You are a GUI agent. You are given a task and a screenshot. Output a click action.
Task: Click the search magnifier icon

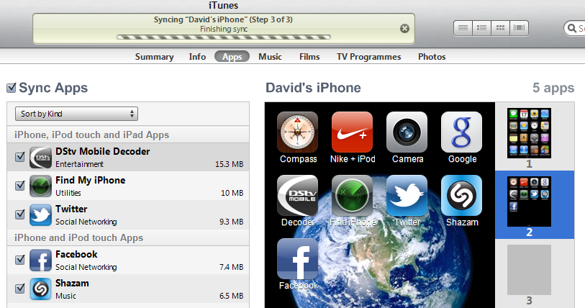571,28
